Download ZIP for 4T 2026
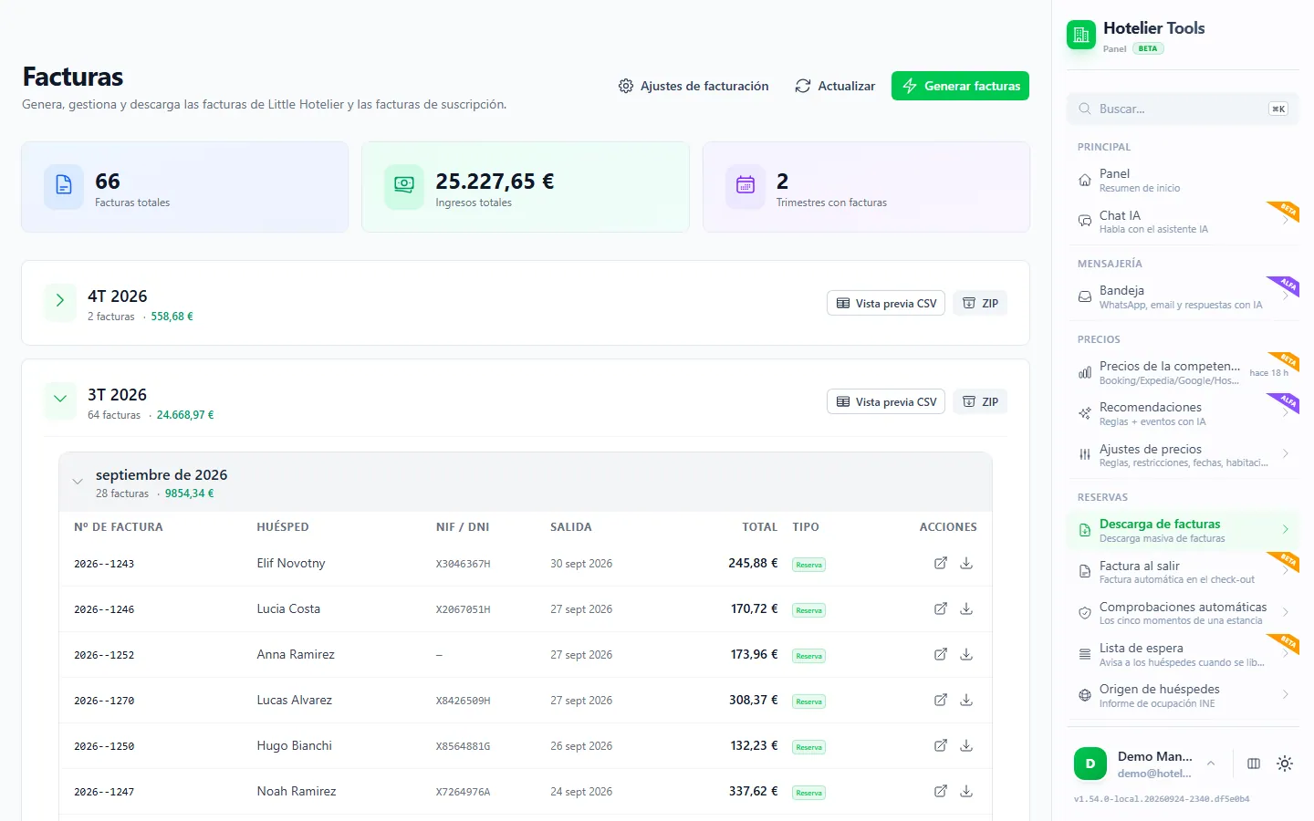Screen dimensions: 1314x821 (x=980, y=303)
